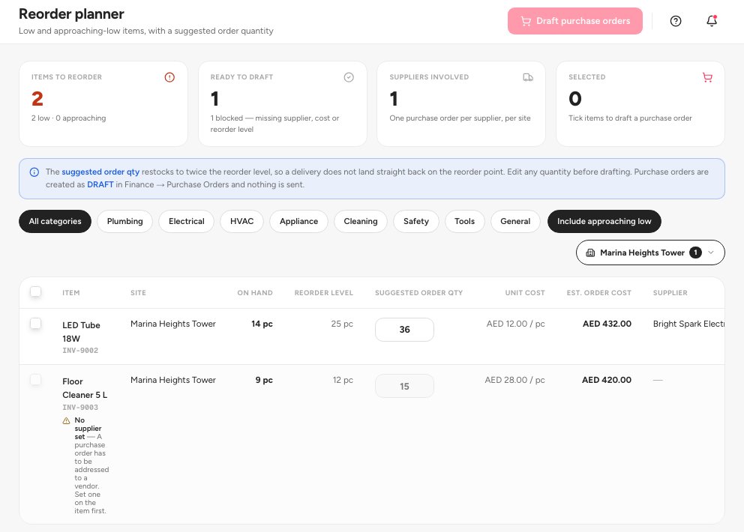
Task: Expand the Marina Heights Tower site chevron
Action: pyautogui.click(x=711, y=253)
